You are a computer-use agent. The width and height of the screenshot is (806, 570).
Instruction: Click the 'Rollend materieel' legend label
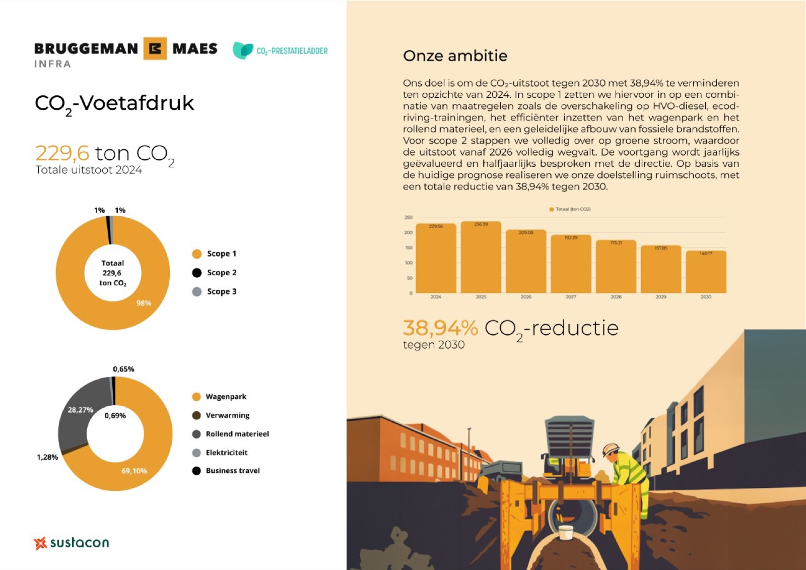click(x=237, y=434)
